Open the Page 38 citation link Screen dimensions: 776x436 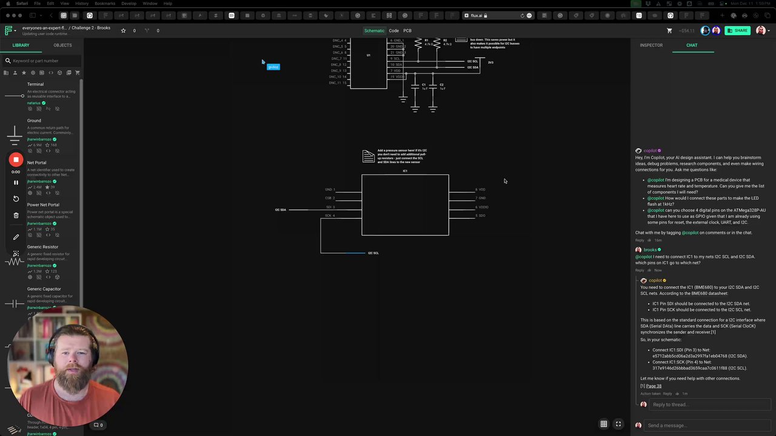pos(654,386)
